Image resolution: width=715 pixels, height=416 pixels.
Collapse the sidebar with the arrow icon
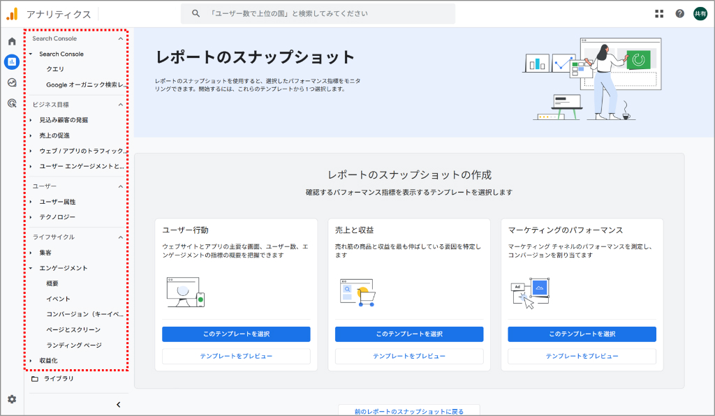(119, 403)
